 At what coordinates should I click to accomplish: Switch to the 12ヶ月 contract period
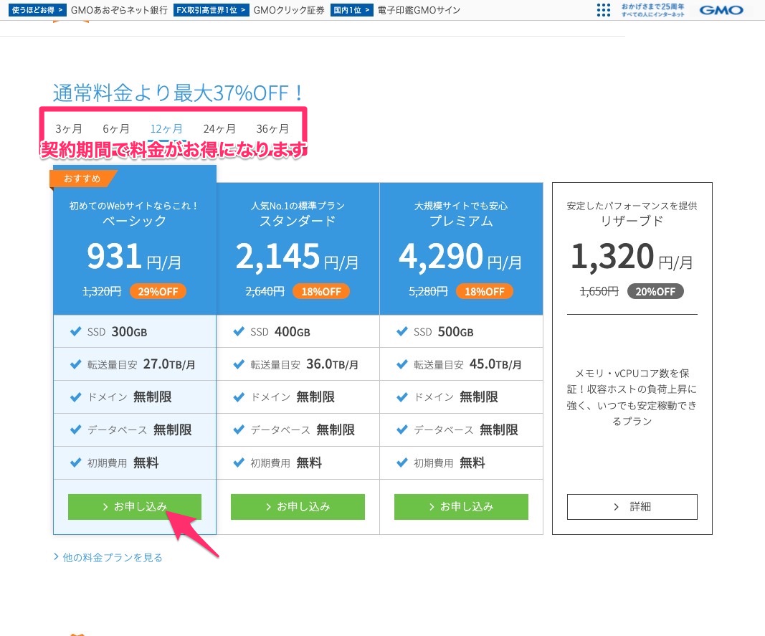pyautogui.click(x=166, y=129)
